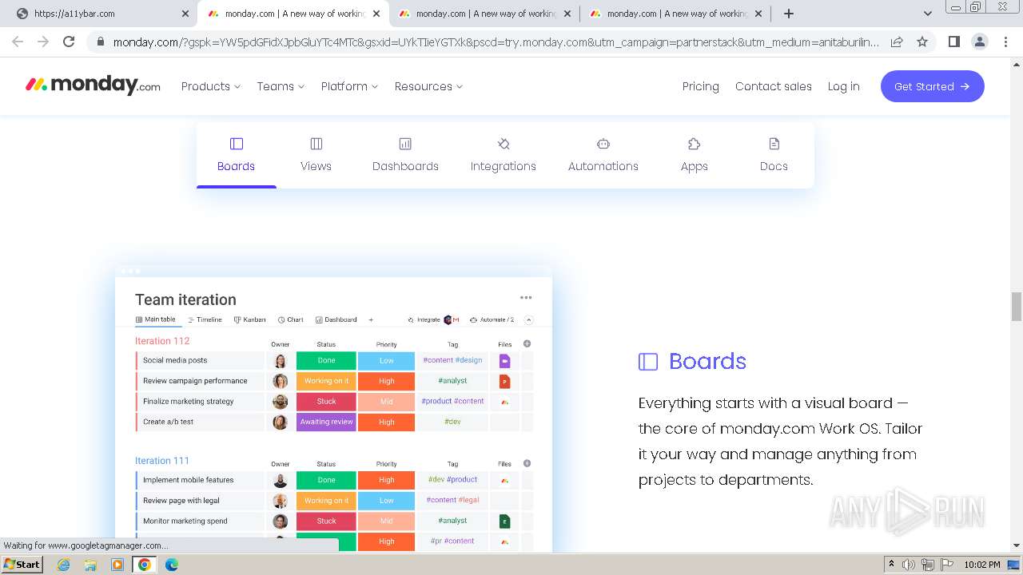The width and height of the screenshot is (1023, 575).
Task: Launch Internet Explorer from taskbar
Action: pos(64,564)
